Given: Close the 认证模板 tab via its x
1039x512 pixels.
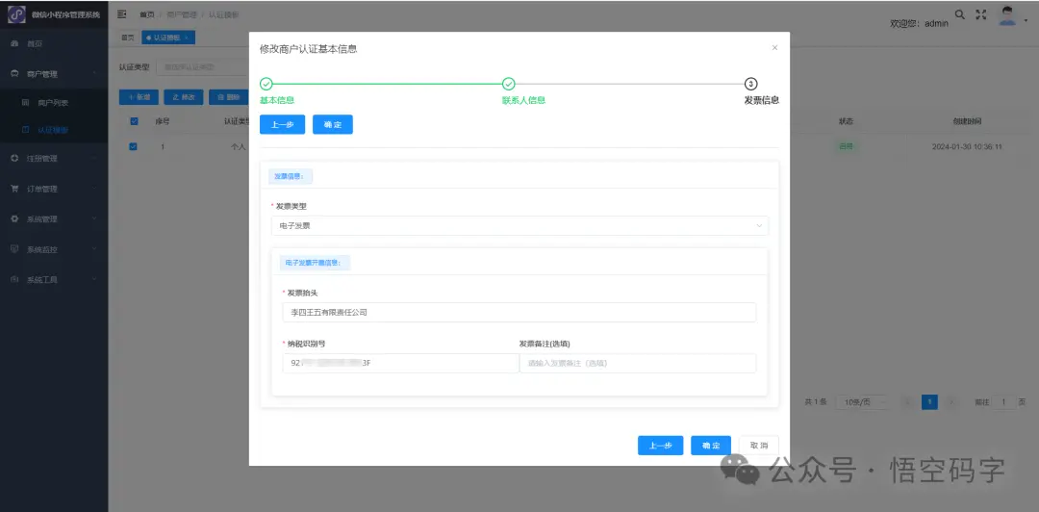Looking at the screenshot, I should pos(187,38).
